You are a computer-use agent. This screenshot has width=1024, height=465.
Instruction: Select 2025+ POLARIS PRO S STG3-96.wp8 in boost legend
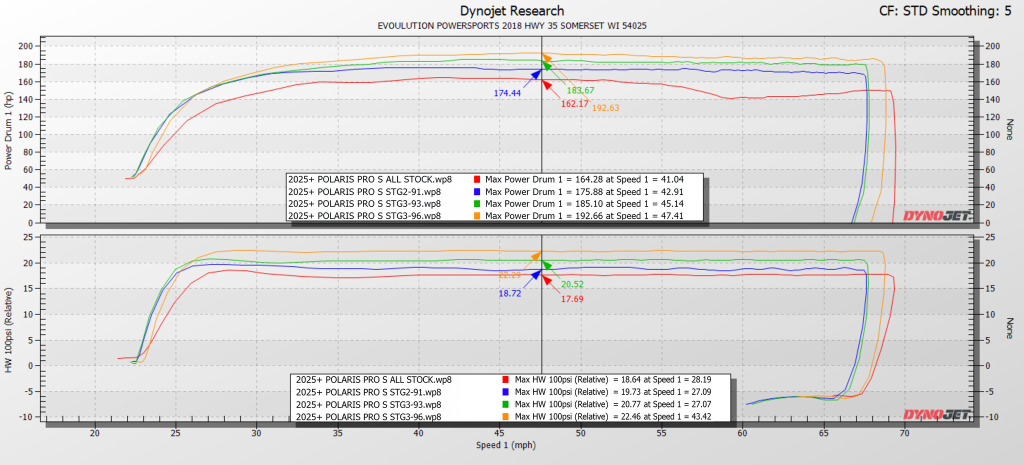(368, 417)
